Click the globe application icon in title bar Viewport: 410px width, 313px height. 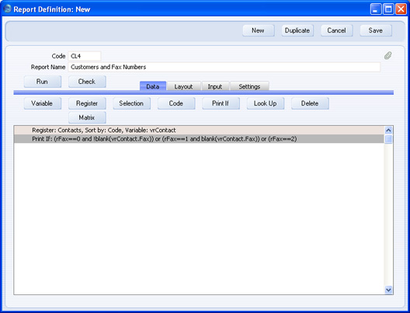pos(7,9)
